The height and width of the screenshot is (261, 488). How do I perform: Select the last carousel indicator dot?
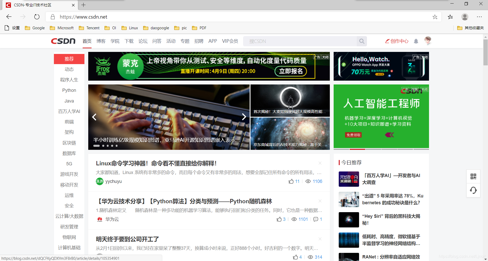coord(116,146)
